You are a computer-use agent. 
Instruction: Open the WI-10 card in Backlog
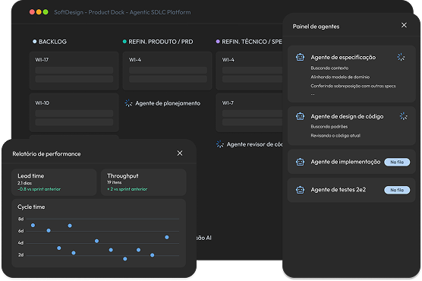tap(74, 112)
